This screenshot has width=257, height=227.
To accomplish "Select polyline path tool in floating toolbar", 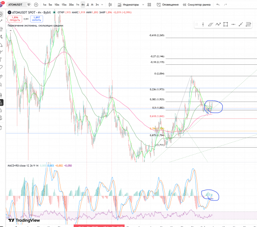I will (x=218, y=24).
